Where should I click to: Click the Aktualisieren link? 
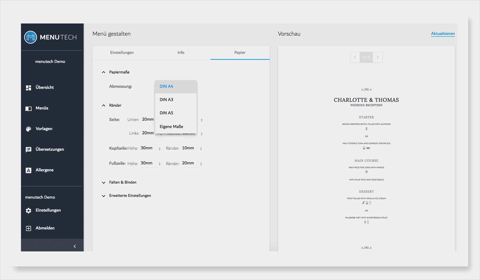coord(443,34)
